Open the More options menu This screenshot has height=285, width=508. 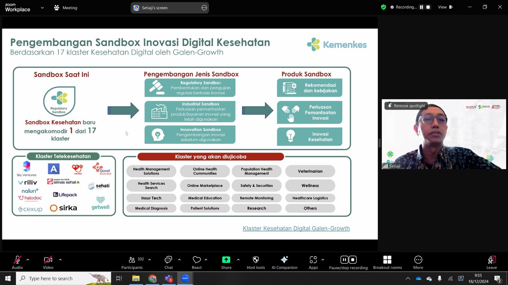coord(418,263)
